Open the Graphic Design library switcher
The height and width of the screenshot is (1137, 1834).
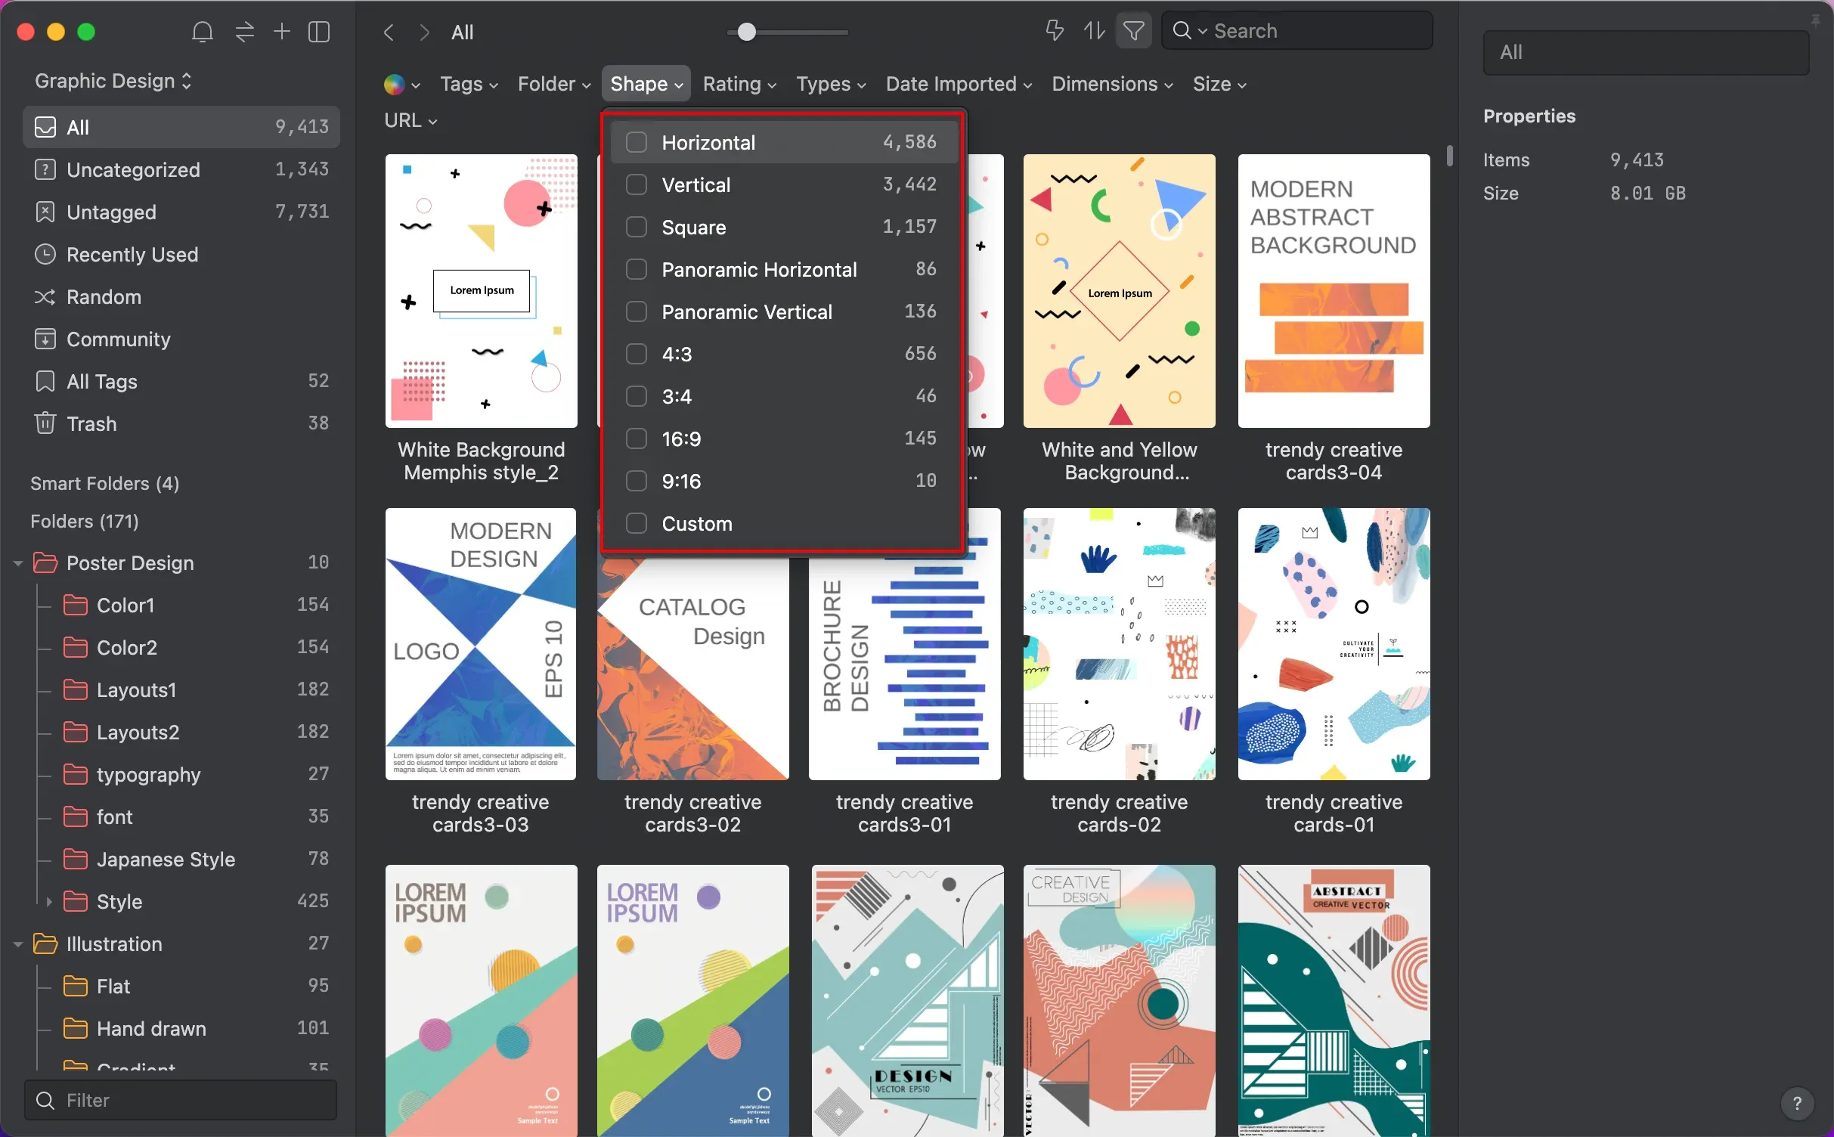[113, 81]
